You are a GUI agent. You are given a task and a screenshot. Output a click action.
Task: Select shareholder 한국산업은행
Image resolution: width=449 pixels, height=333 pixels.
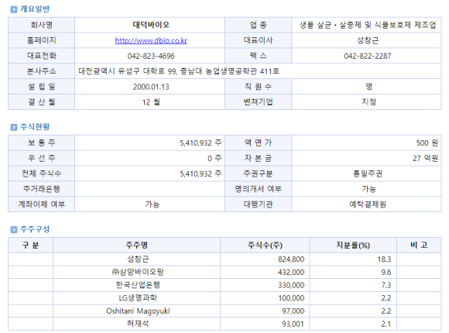tap(138, 285)
